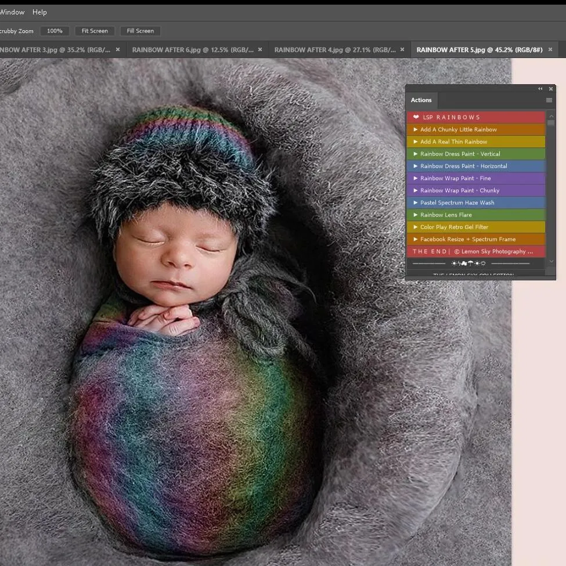Viewport: 566px width, 566px height.
Task: Select 'Add A Chunky Little Rainbow' text
Action: (459, 129)
